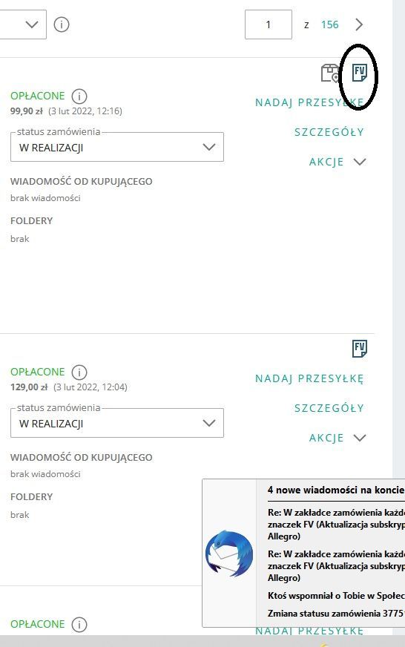Click the Thunderbird icon in the notification popup

pos(229,553)
